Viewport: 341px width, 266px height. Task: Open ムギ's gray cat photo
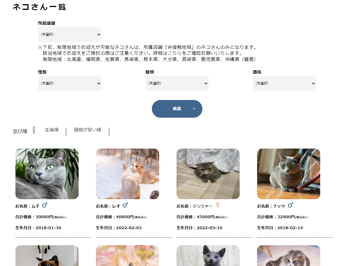47,174
